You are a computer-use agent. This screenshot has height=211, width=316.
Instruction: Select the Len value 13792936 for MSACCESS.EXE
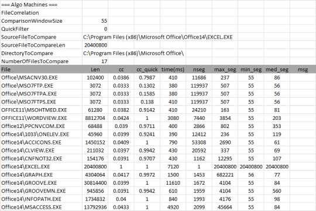[95, 207]
